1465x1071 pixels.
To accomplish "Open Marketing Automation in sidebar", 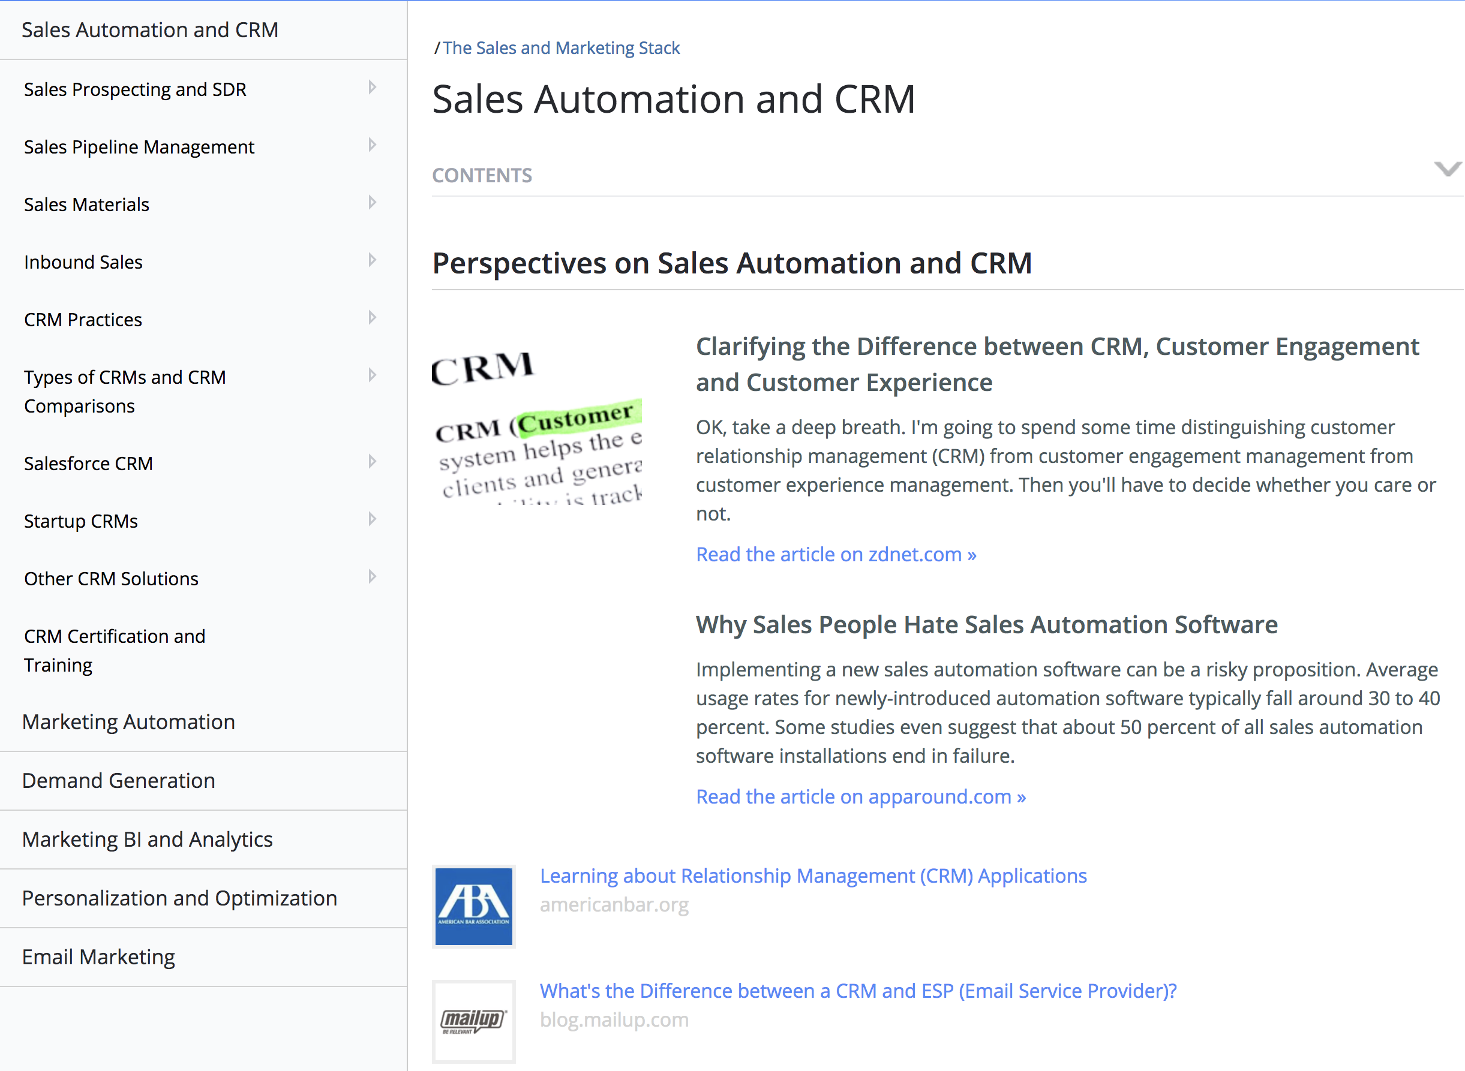I will click(128, 722).
